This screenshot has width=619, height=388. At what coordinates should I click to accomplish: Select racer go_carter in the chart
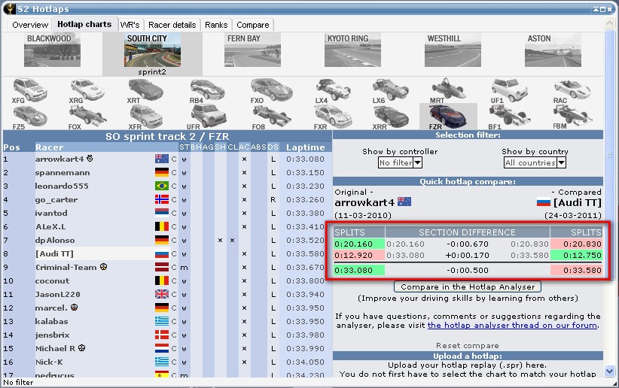(56, 199)
